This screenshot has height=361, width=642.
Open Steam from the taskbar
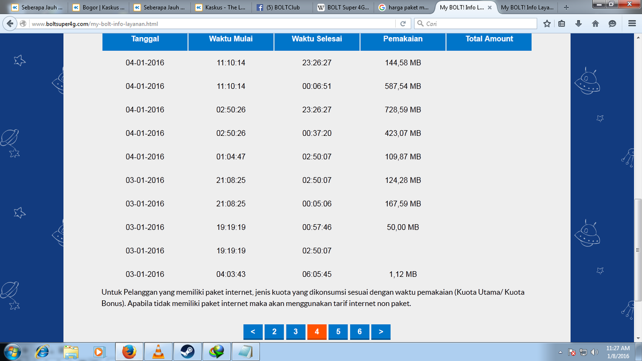pyautogui.click(x=189, y=351)
